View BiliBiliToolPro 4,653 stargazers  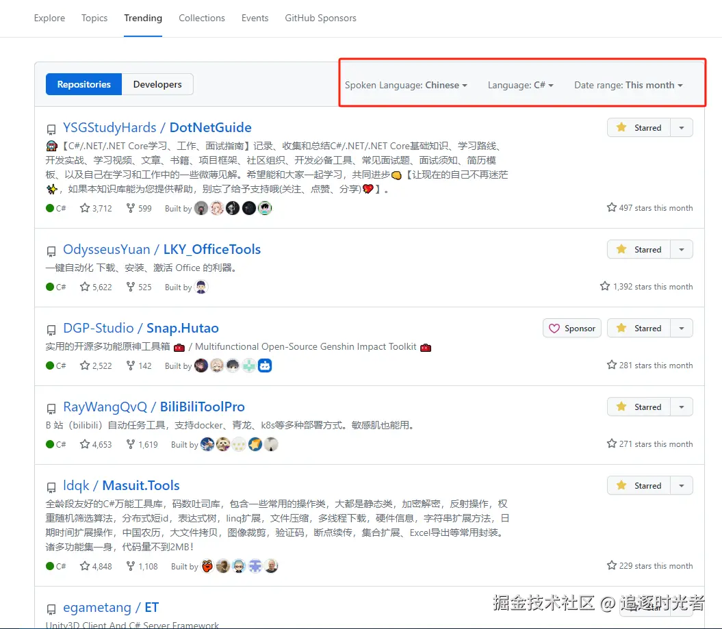[96, 444]
